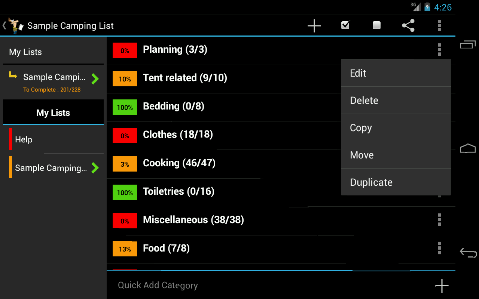479x299 pixels.
Task: Tap the uncheck all square icon
Action: tap(376, 25)
